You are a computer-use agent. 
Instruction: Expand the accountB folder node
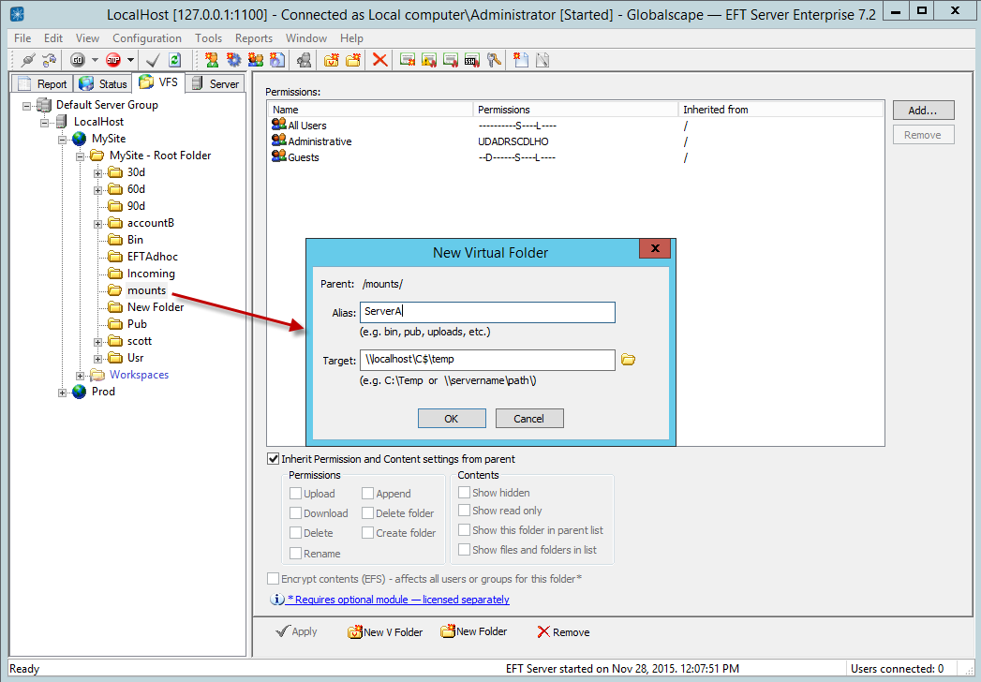click(98, 223)
